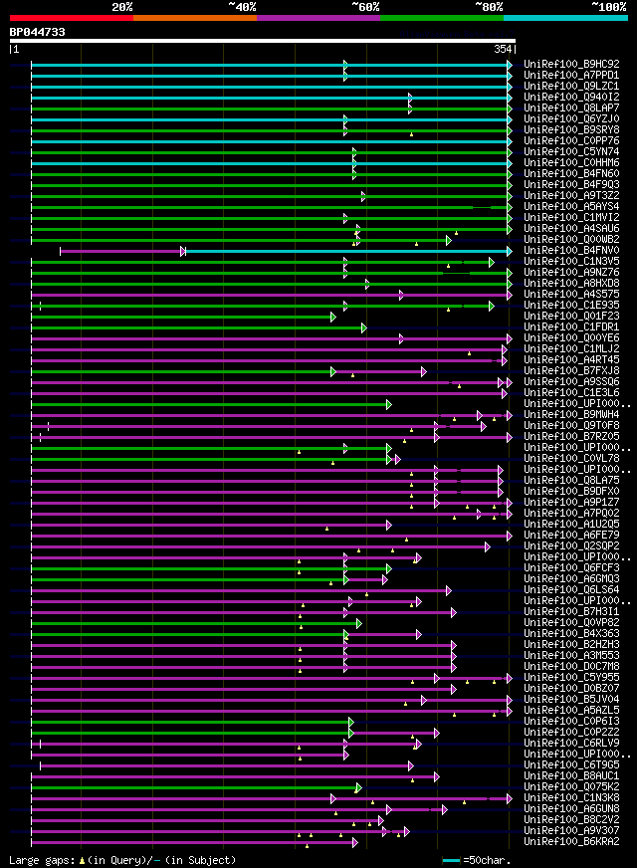637x868 pixels.
Task: Select the UniRef100_A1U2Q5 label
Action: tap(571, 525)
